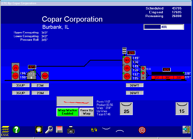Click the 826 order number display
The width and height of the screenshot is (193, 139).
167,69
